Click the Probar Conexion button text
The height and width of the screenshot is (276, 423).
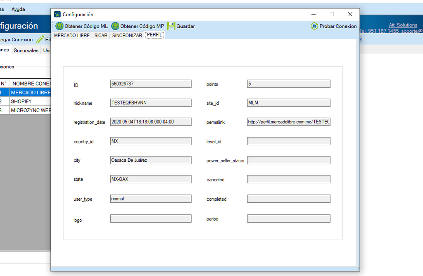click(x=338, y=26)
